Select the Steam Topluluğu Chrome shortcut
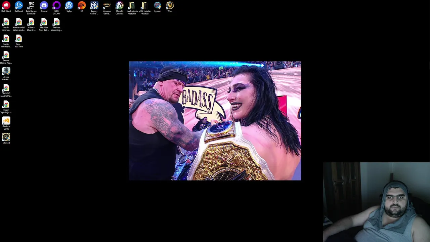 6,108
